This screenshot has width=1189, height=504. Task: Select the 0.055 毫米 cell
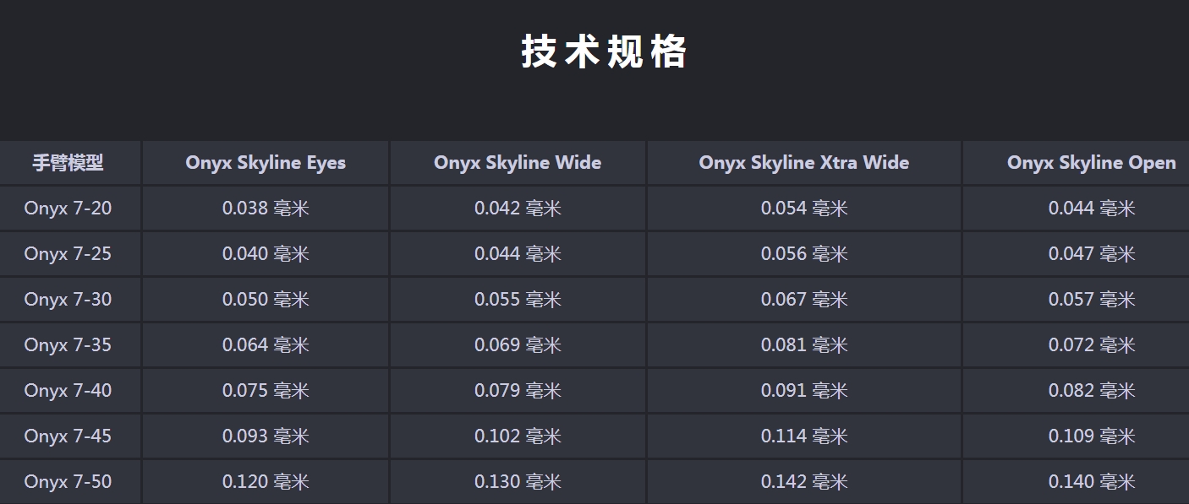tap(518, 300)
